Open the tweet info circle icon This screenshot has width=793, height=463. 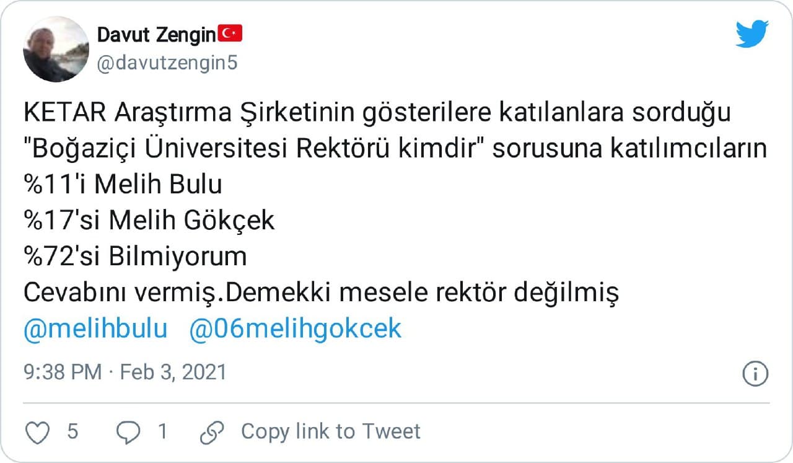point(755,374)
